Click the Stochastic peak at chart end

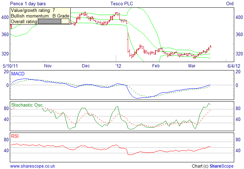(x=209, y=103)
